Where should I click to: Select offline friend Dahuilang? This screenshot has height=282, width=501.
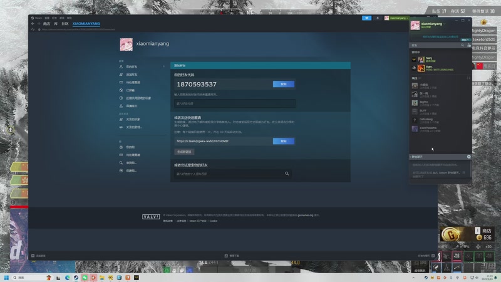point(440,120)
